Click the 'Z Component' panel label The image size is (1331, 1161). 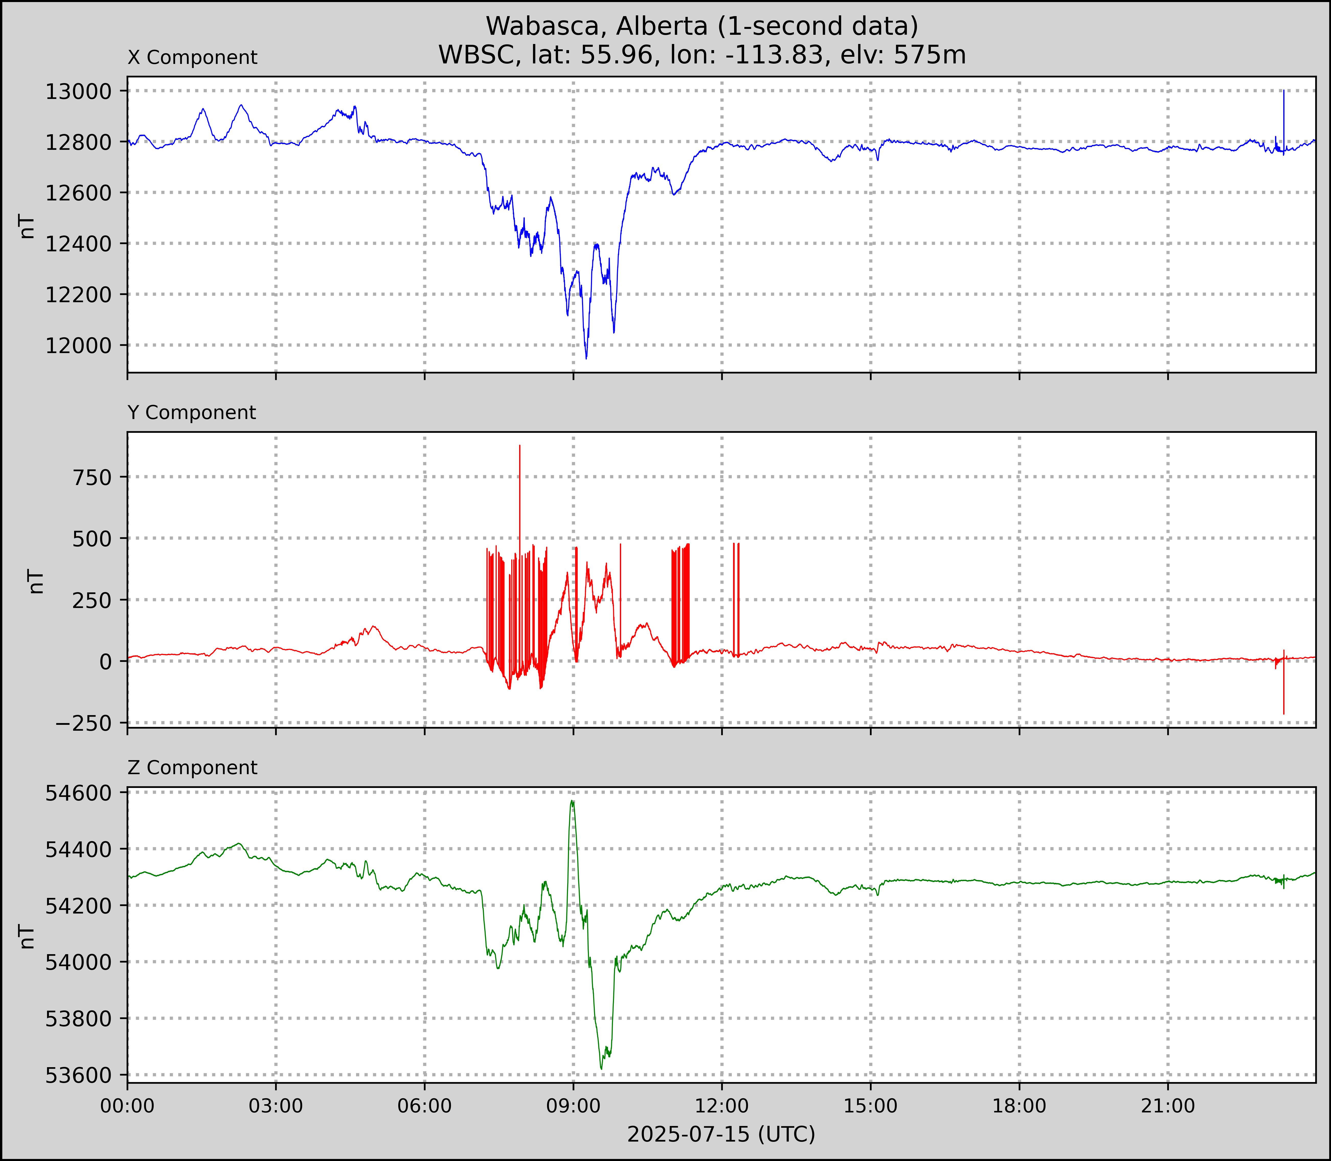(192, 768)
